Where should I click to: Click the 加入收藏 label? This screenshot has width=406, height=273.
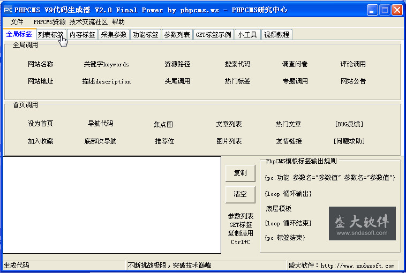click(40, 141)
